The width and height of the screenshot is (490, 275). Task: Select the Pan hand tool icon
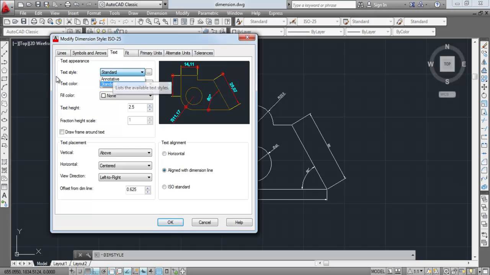(140, 21)
